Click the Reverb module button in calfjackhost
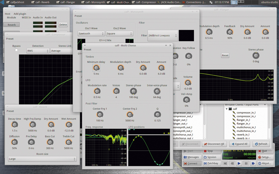Image resolution: width=279 pixels, height=174 pixels. [x=11, y=25]
